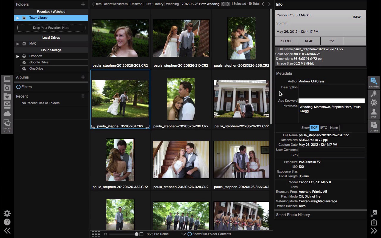This screenshot has width=381, height=238.
Task: Show EXIF metadata
Action: [314, 128]
